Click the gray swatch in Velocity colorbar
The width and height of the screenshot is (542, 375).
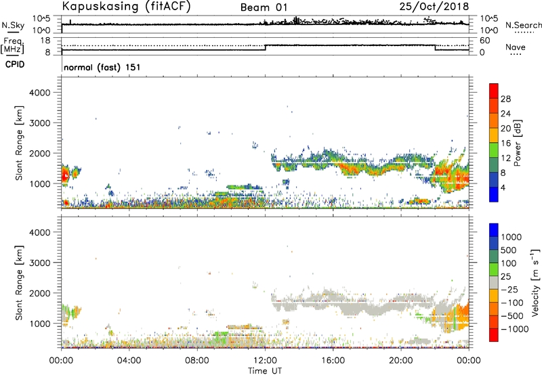[494, 282]
